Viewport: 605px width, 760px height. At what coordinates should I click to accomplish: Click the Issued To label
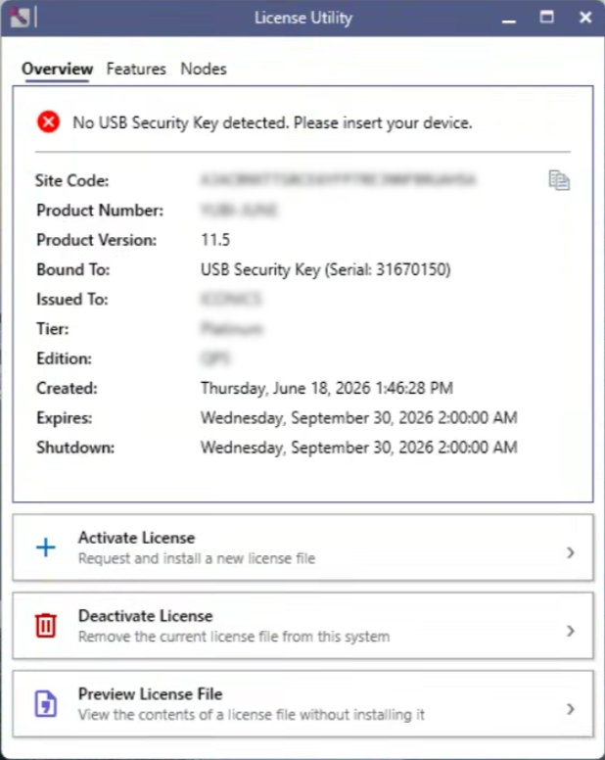(x=72, y=299)
